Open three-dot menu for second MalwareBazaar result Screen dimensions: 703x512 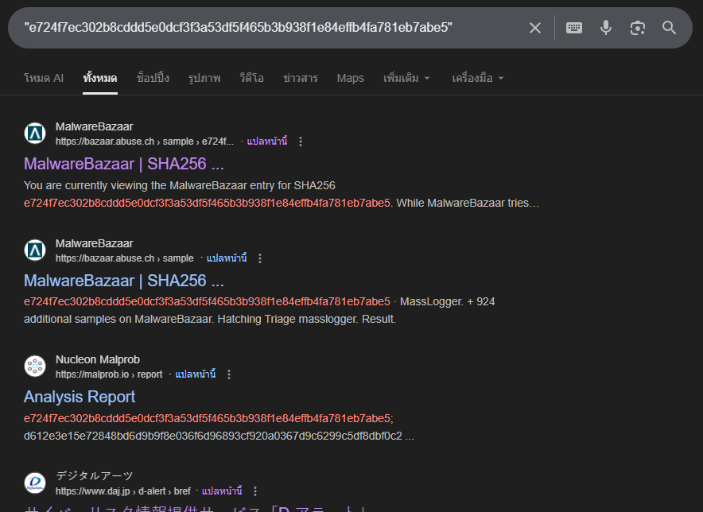tap(260, 258)
